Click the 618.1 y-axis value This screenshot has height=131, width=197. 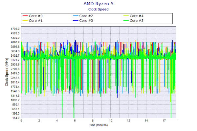coord(16,109)
